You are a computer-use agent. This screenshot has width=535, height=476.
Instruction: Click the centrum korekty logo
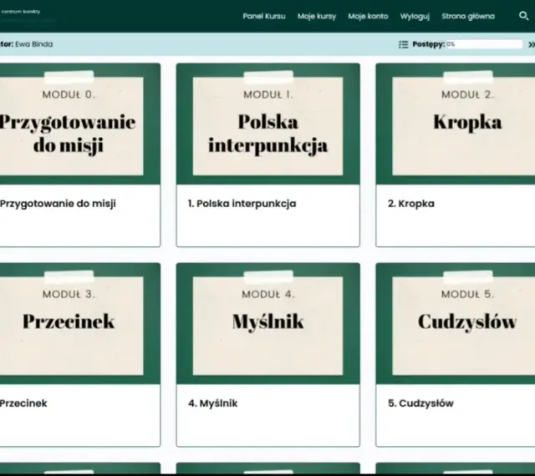pyautogui.click(x=21, y=12)
